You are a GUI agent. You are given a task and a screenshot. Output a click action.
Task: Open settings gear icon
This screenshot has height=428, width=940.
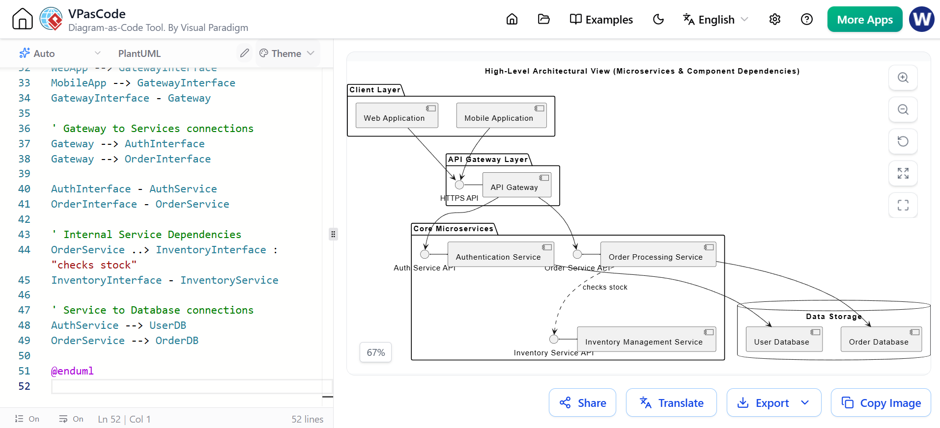(775, 19)
